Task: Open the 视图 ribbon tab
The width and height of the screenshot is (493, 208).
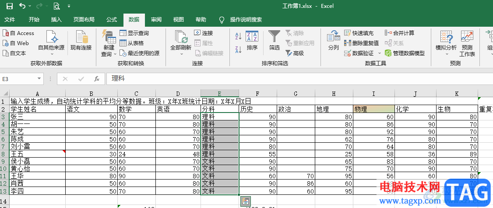Action: [x=179, y=20]
